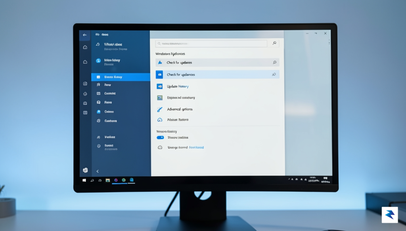
Task: Click the clock in the system tray
Action: (314, 179)
